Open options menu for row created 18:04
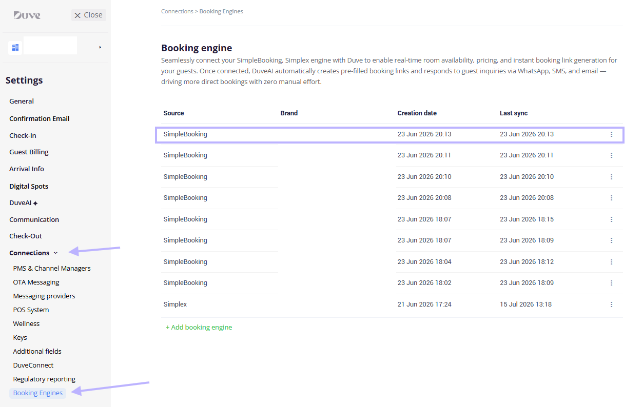This screenshot has width=643, height=407. coord(611,262)
